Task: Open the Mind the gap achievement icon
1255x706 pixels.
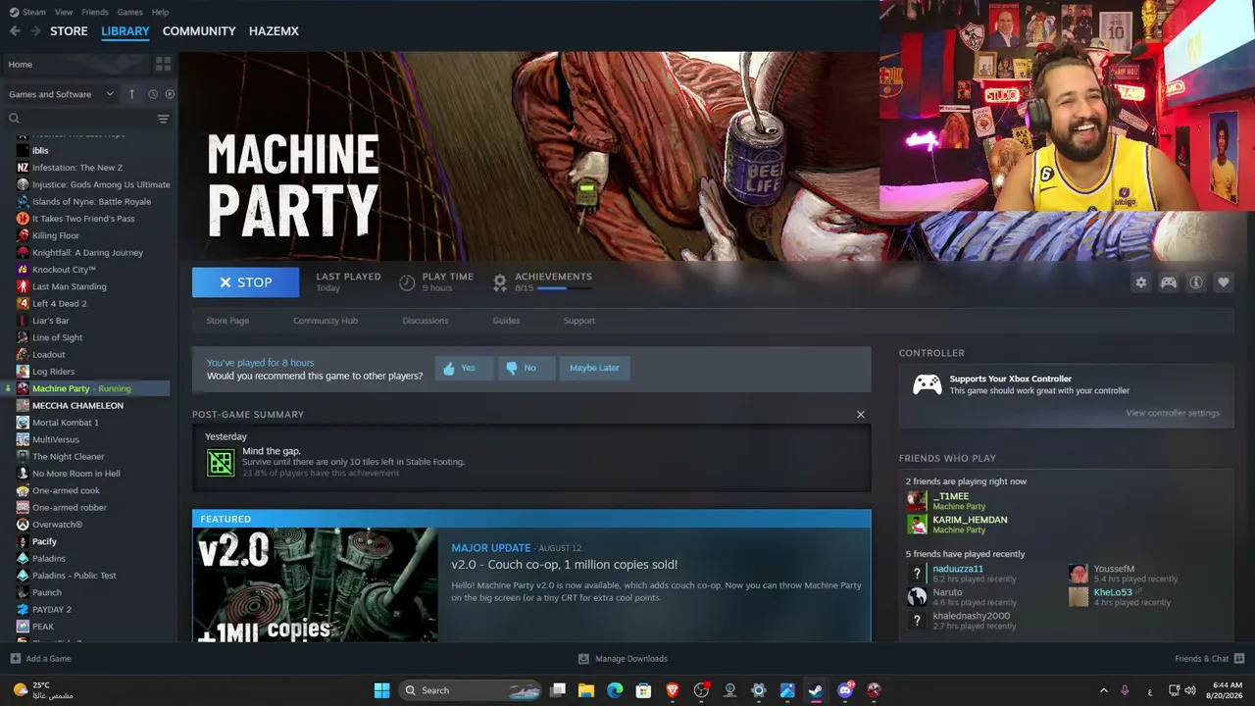Action: click(221, 462)
